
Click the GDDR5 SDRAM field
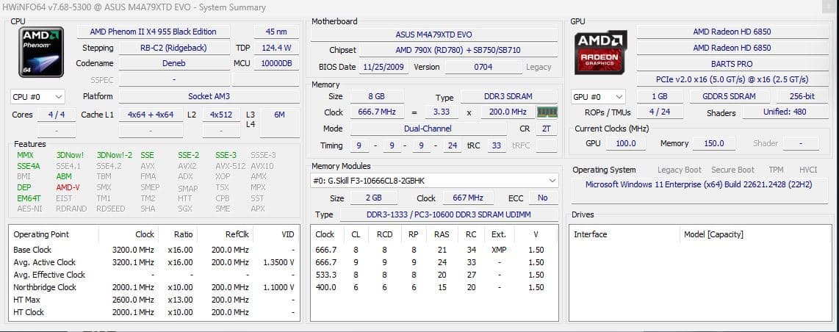click(730, 96)
